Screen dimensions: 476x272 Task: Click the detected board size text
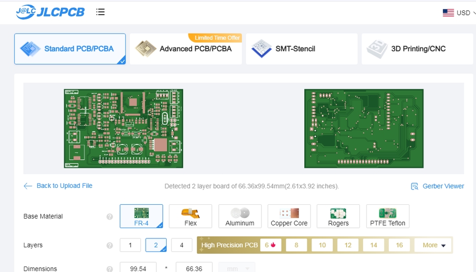click(252, 186)
